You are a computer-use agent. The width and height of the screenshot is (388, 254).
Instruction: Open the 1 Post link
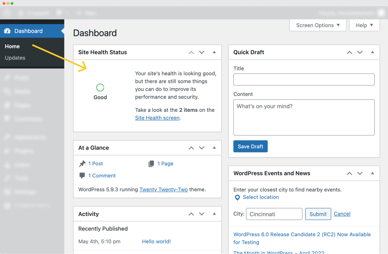(96, 164)
